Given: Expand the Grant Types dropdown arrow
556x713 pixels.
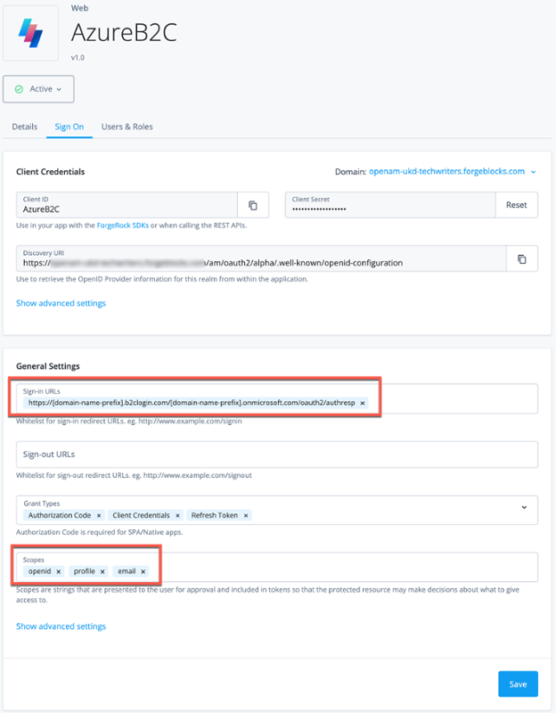Looking at the screenshot, I should click(524, 507).
